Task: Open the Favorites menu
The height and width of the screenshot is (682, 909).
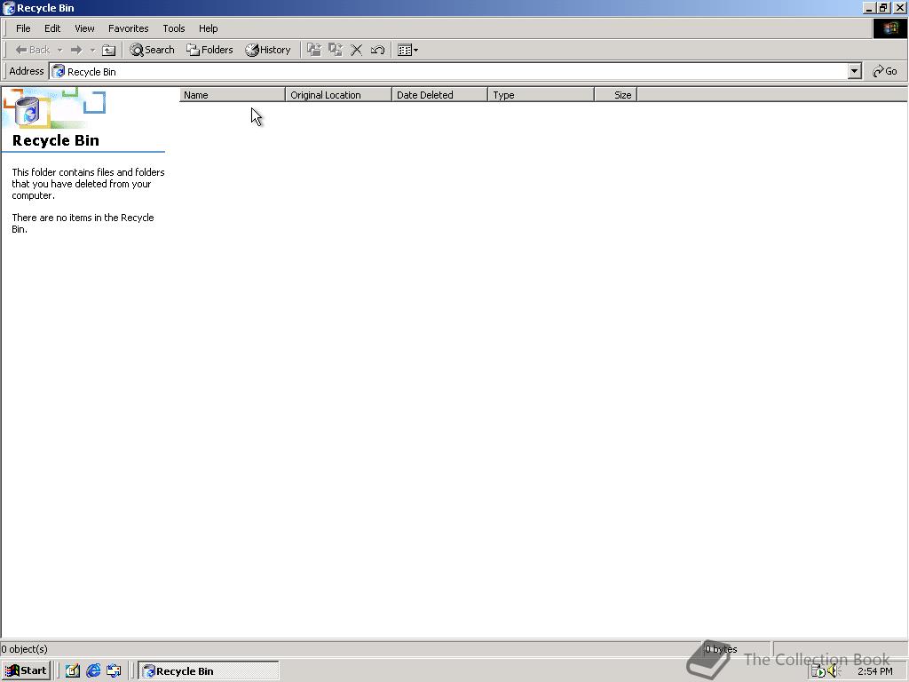Action: coord(128,28)
